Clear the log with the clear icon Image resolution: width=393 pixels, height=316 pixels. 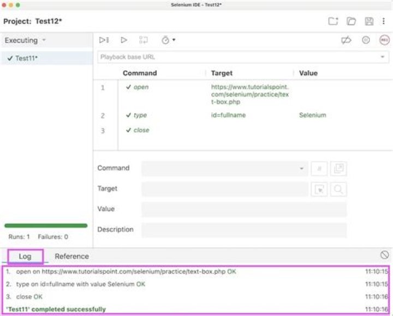(384, 255)
